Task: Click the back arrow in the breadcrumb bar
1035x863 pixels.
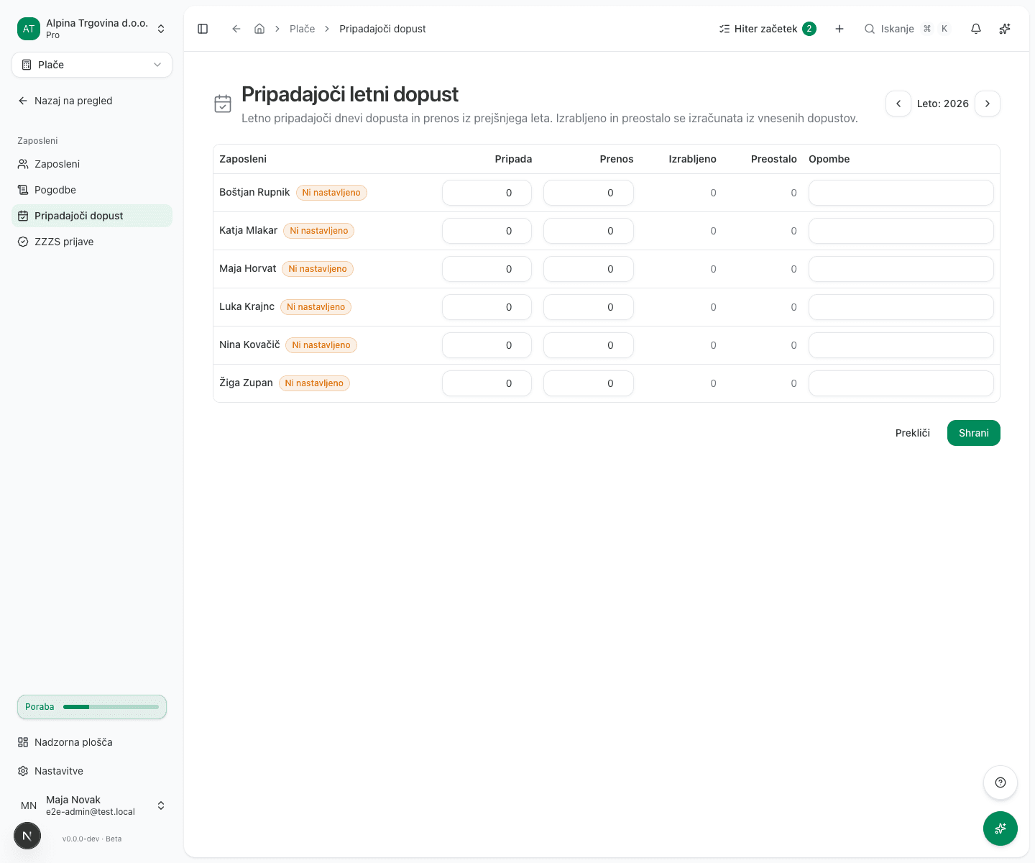Action: click(x=236, y=29)
